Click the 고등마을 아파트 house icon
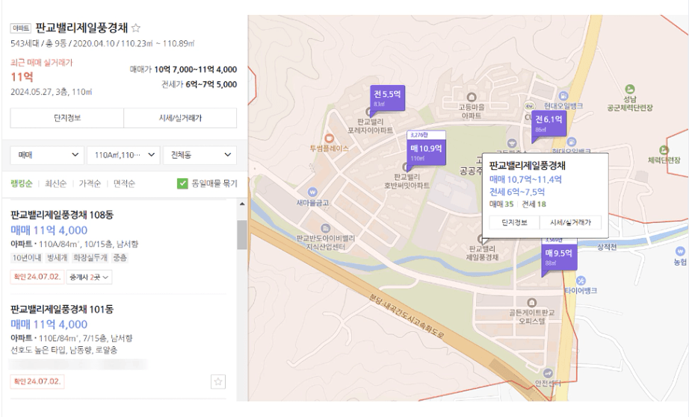This screenshot has width=689, height=417. click(x=472, y=97)
